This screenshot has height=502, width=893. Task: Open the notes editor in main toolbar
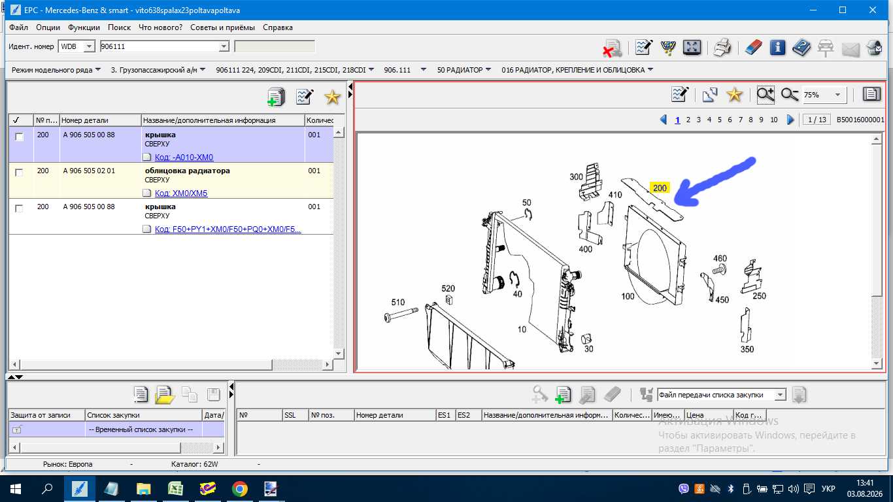(x=644, y=47)
